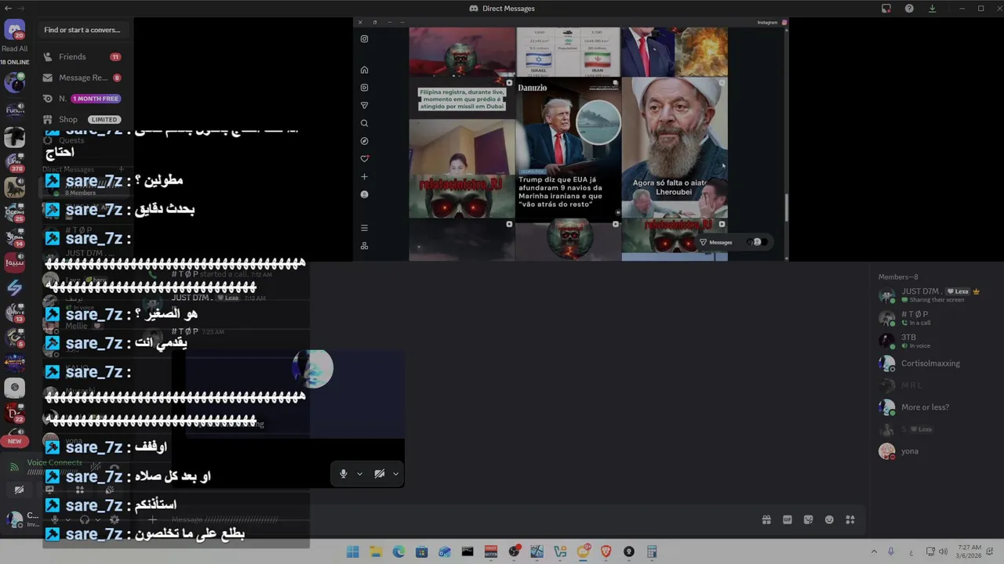Expand camera options chevron in call bar
Viewport: 1004px width, 564px height.
[x=395, y=474]
